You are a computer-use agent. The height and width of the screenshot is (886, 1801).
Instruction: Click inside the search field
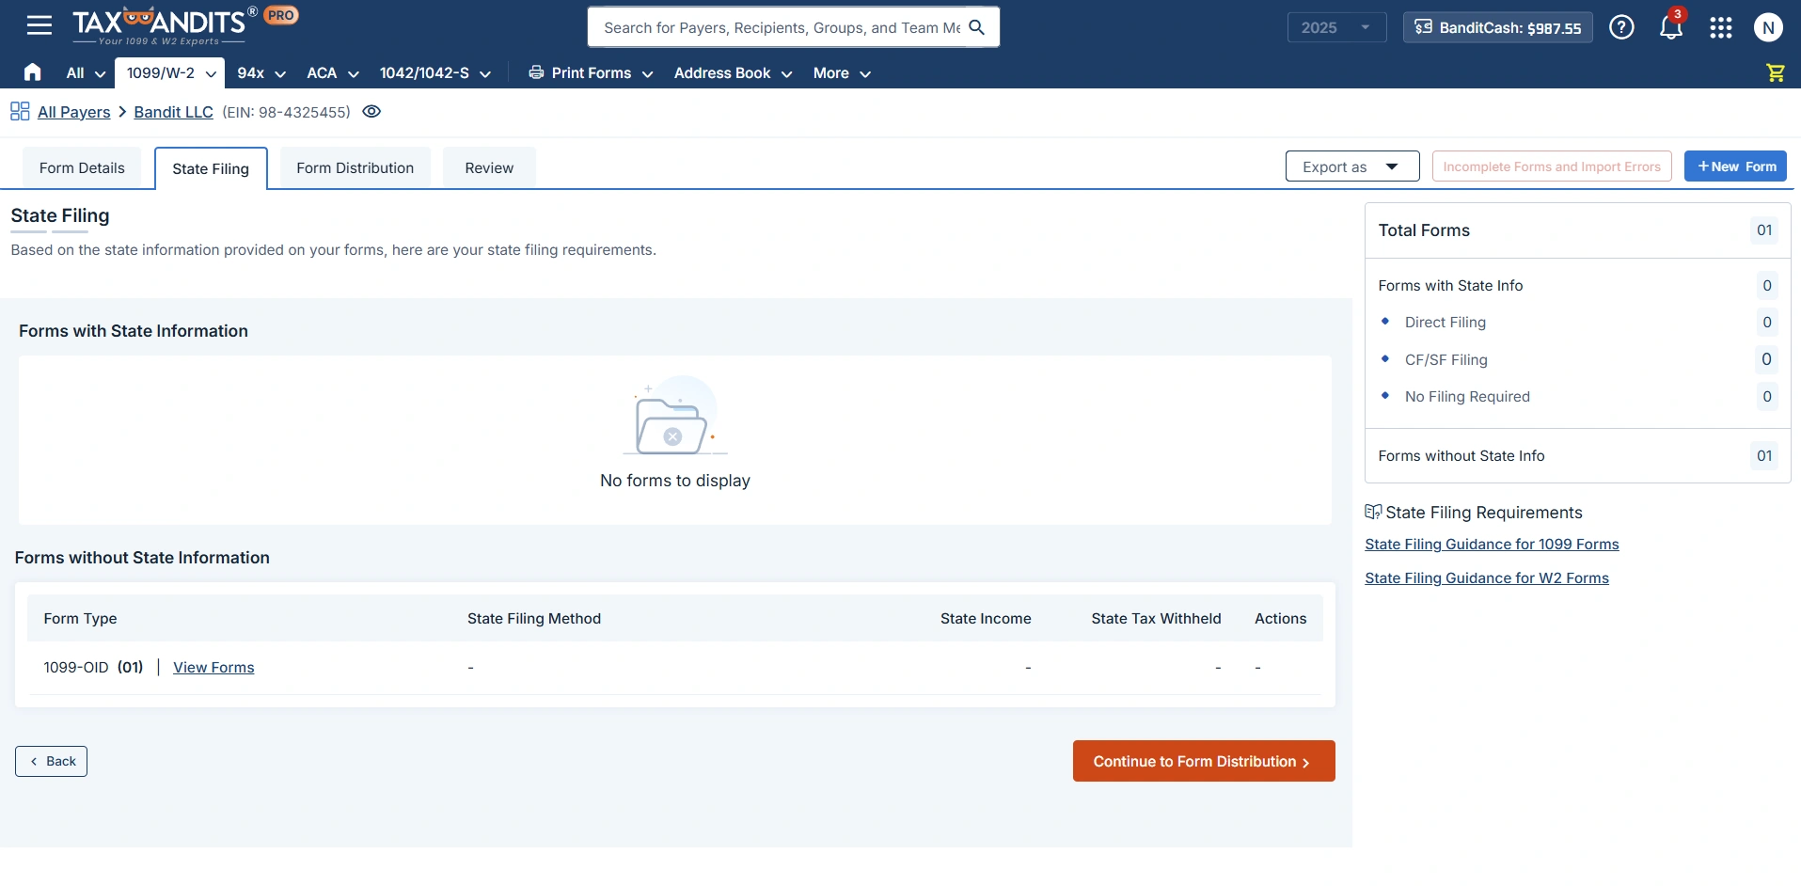click(781, 27)
